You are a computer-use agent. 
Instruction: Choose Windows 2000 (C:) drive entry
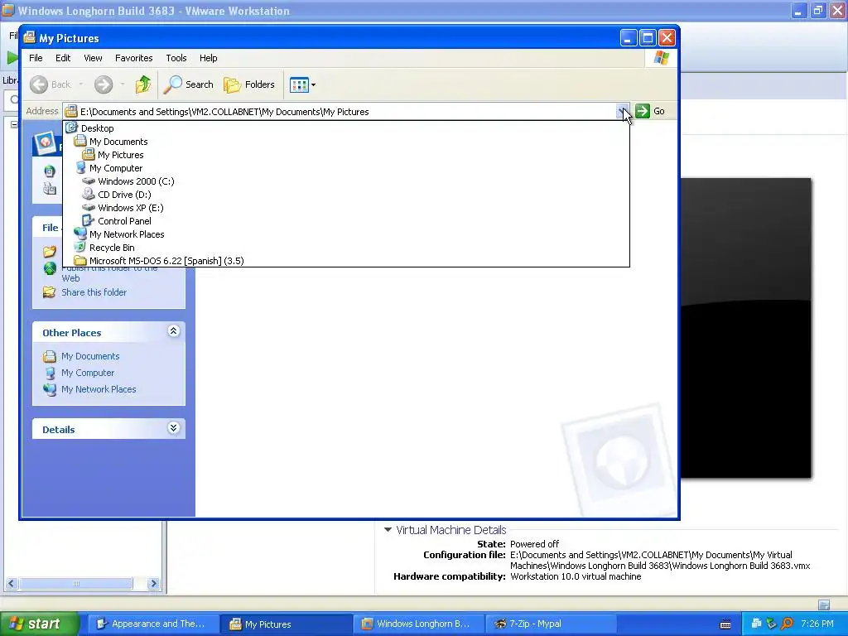tap(346, 181)
